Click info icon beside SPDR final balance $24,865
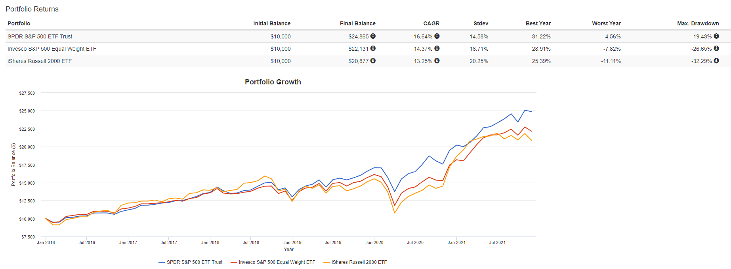 373,36
